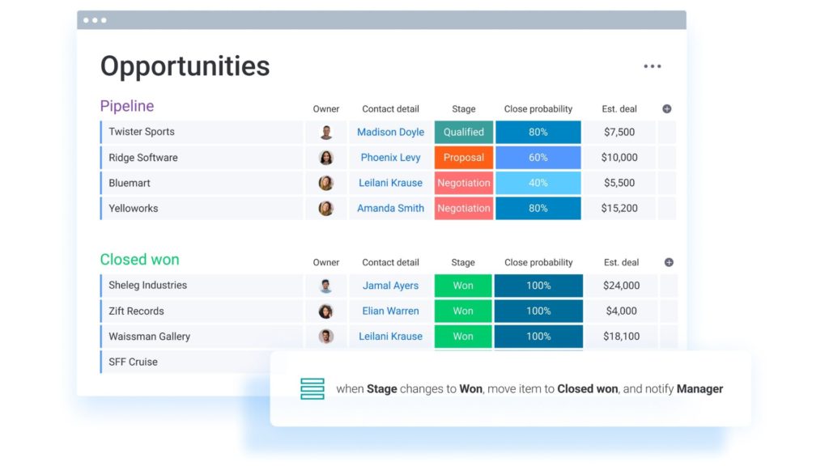Select Sheleg Industries 100% close probability
The image size is (829, 466).
click(x=538, y=286)
